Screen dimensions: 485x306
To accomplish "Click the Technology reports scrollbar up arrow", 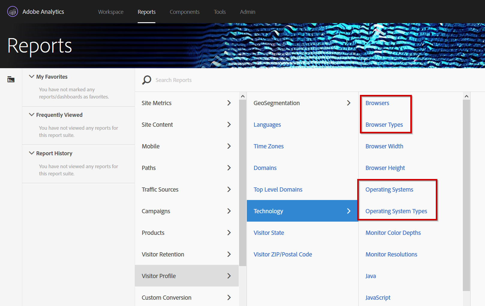I will pyautogui.click(x=466, y=96).
